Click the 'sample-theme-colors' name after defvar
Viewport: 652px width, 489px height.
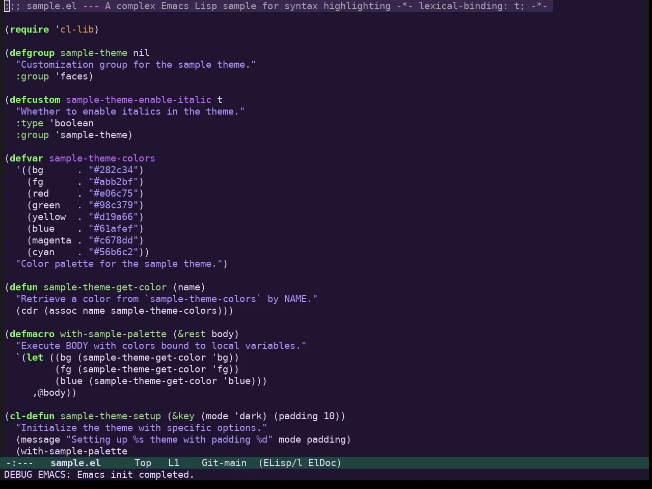tap(102, 158)
